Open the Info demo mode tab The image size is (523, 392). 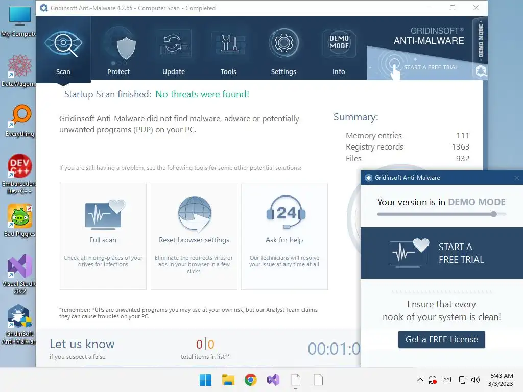pyautogui.click(x=339, y=50)
